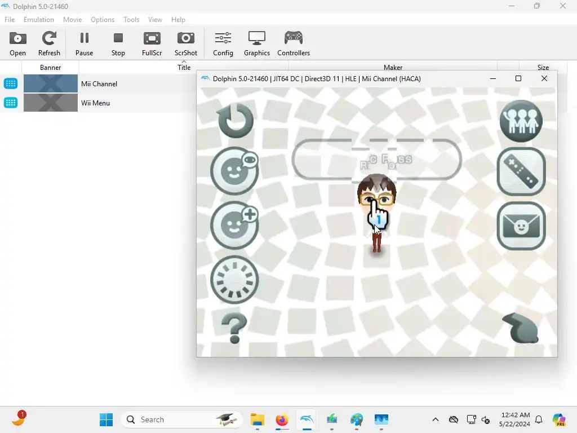This screenshot has height=433, width=577.
Task: Select the Mii character with glasses
Action: 376,214
